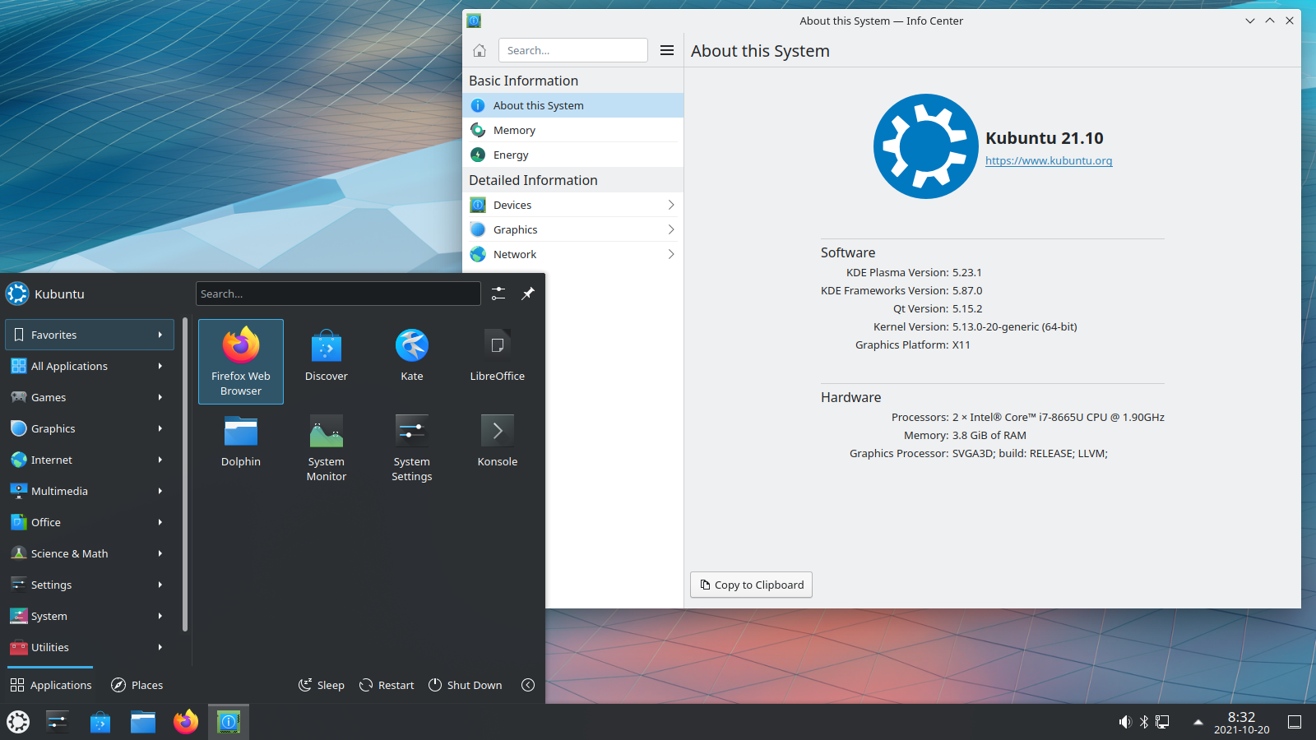This screenshot has height=740, width=1316.
Task: Open Dolphin file manager in launcher grid
Action: [x=241, y=447]
